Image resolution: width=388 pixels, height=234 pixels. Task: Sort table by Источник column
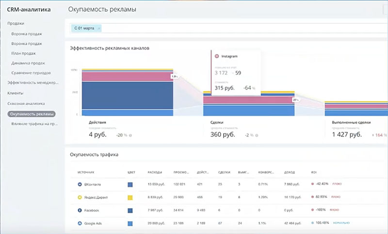(86, 172)
